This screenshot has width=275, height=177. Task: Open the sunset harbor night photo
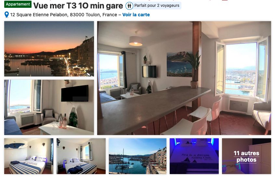coord(49,48)
